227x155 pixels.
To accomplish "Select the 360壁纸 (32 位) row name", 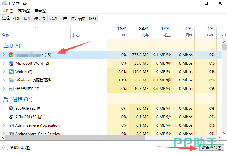I will point(28,109).
